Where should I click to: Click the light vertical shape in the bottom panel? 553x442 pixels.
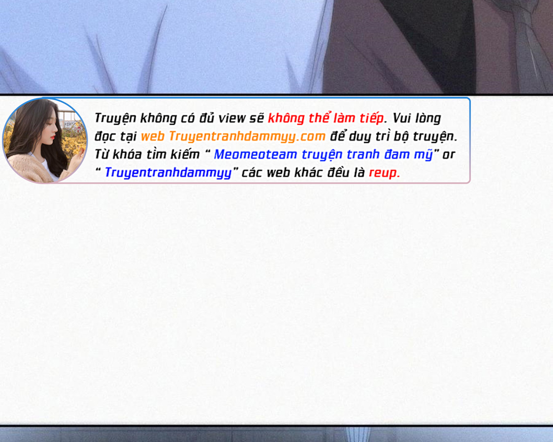pyautogui.click(x=357, y=435)
